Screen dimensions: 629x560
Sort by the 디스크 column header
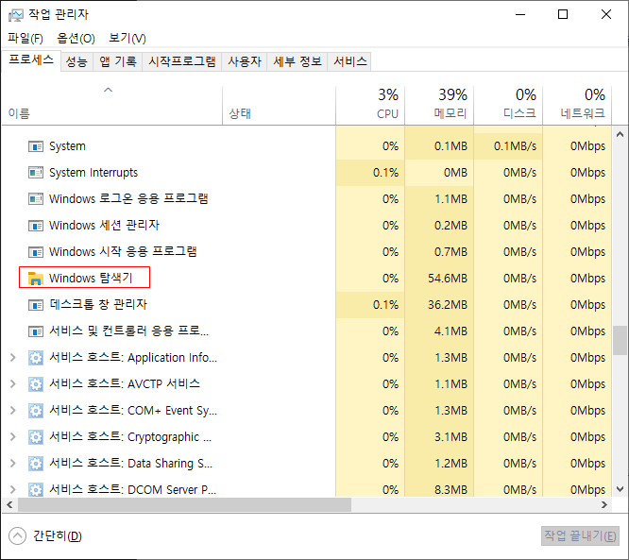coord(508,105)
